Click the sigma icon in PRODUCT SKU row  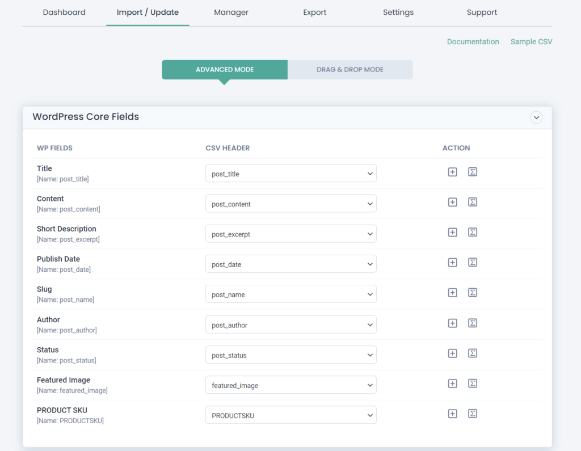coord(473,414)
